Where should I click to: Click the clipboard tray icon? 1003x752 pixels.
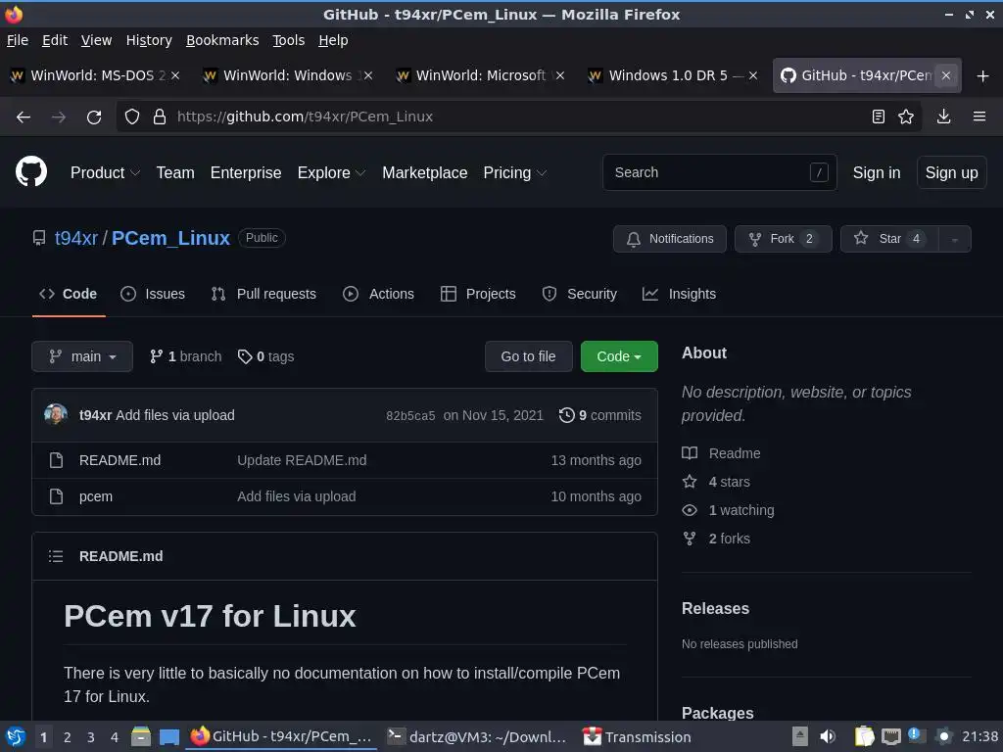tap(864, 736)
